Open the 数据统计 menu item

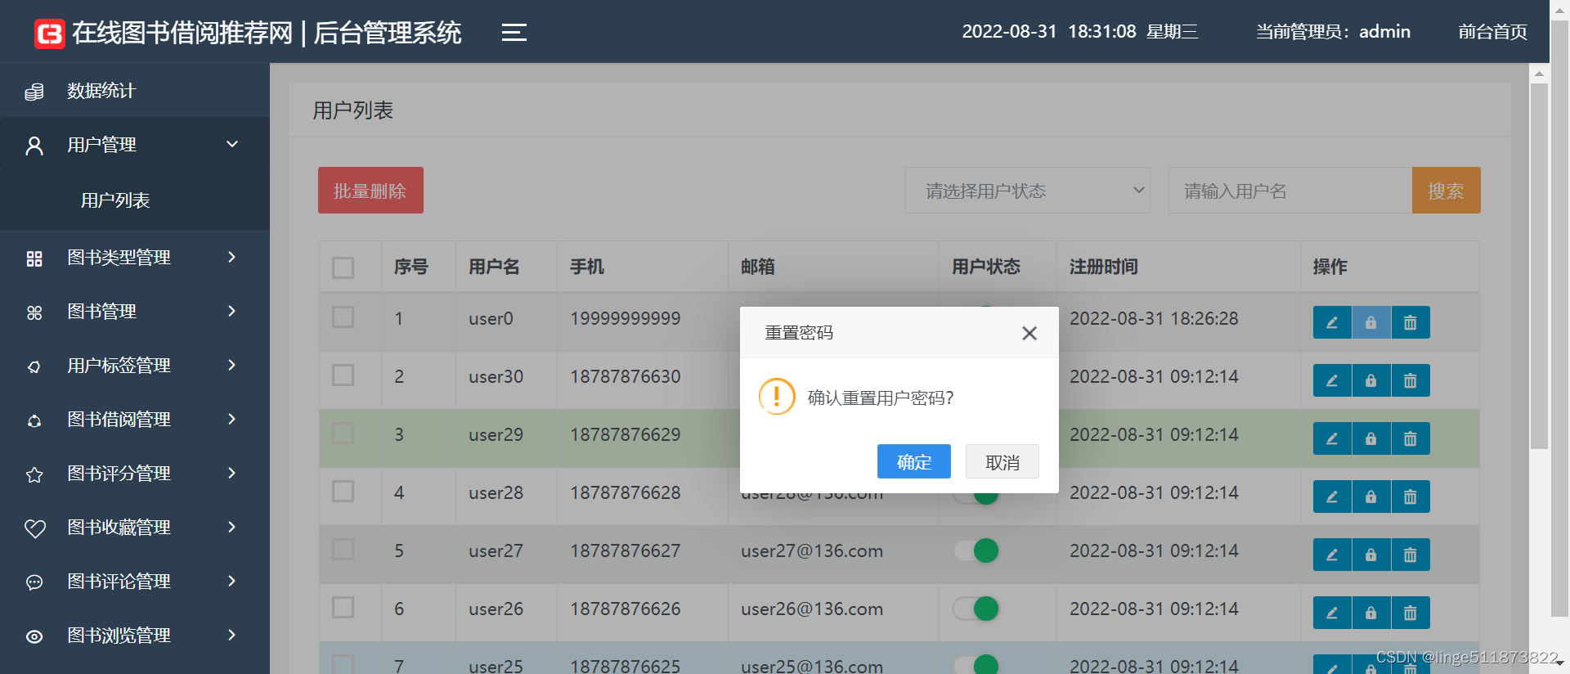coord(135,91)
